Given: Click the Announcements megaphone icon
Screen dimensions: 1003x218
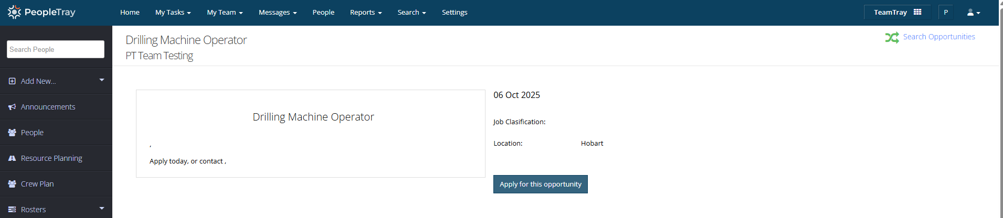Looking at the screenshot, I should (12, 107).
